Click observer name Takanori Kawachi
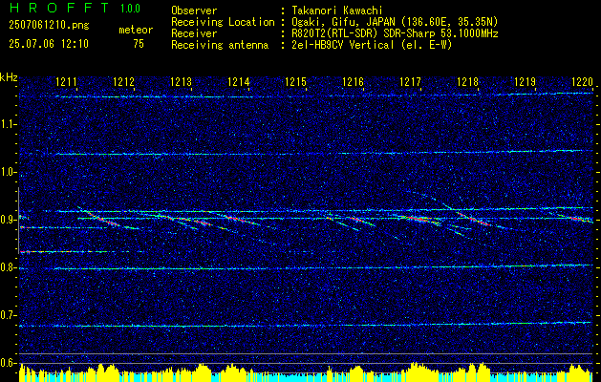This screenshot has height=382, width=601. click(x=337, y=11)
